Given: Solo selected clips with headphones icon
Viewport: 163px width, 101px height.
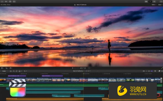Looking at the screenshot, I should tap(149, 71).
